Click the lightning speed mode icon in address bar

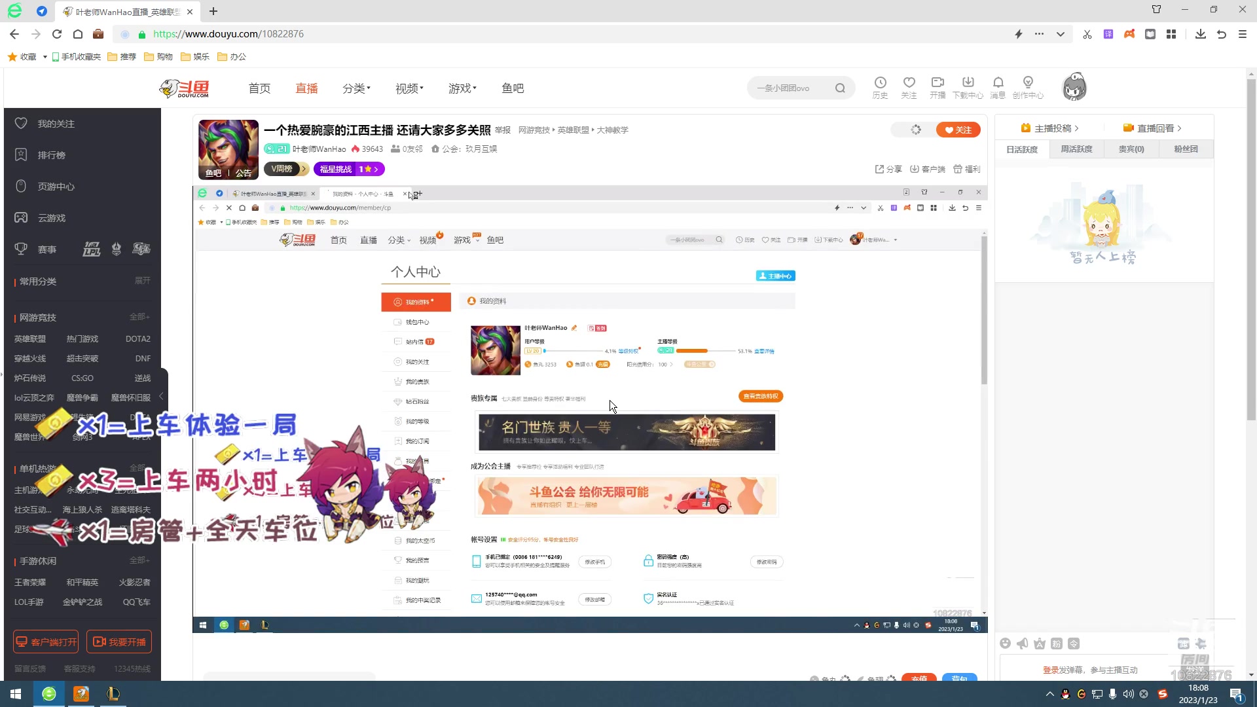point(1018,34)
